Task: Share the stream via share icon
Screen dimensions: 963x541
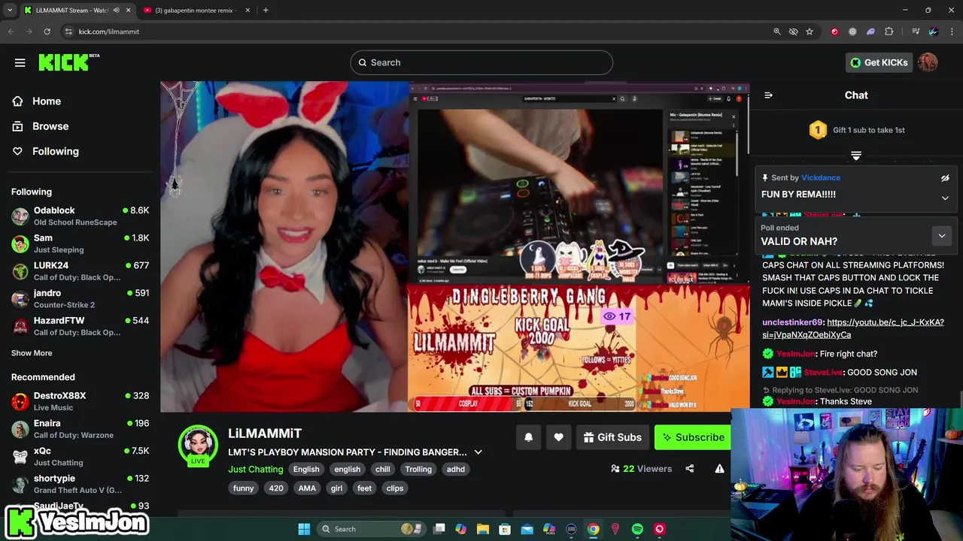Action: [x=689, y=469]
